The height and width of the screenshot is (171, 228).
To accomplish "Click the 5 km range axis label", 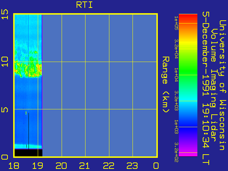I will pos(5,110).
